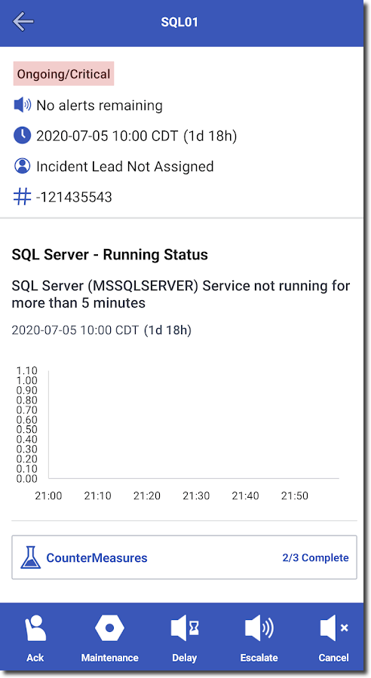Click the person icon for Incident Lead

[23, 166]
